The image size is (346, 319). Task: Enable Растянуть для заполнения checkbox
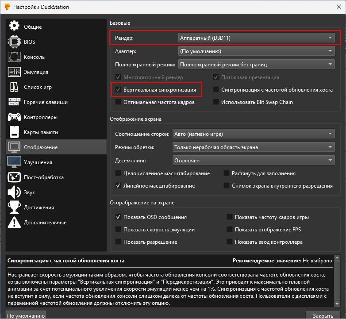pos(227,173)
